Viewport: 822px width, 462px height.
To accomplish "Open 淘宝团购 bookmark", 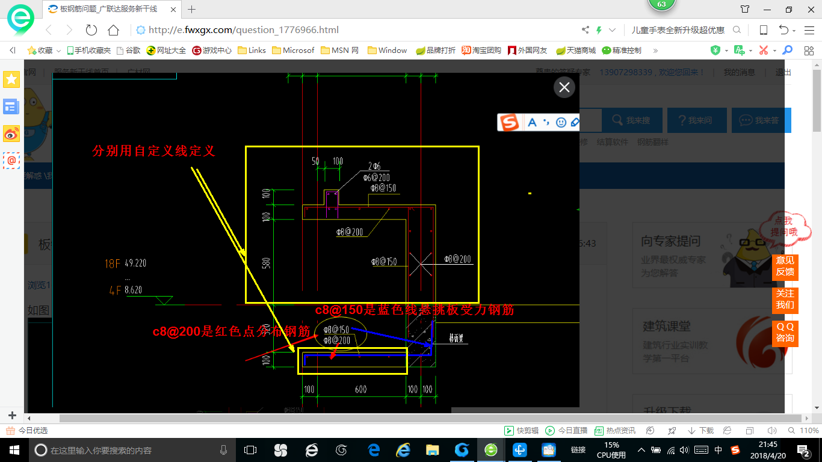I will tap(481, 51).
